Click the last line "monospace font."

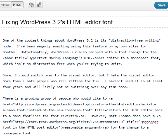tap(18, 134)
